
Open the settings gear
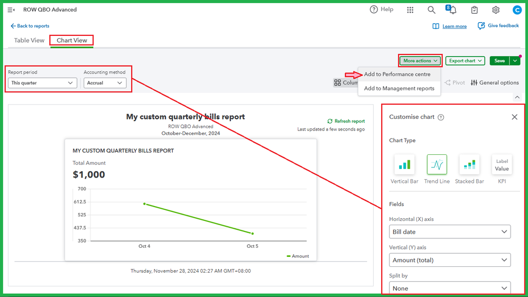(x=496, y=10)
